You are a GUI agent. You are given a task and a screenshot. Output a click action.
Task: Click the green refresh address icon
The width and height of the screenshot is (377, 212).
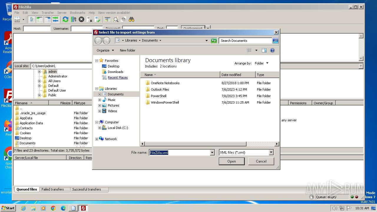[214, 41]
